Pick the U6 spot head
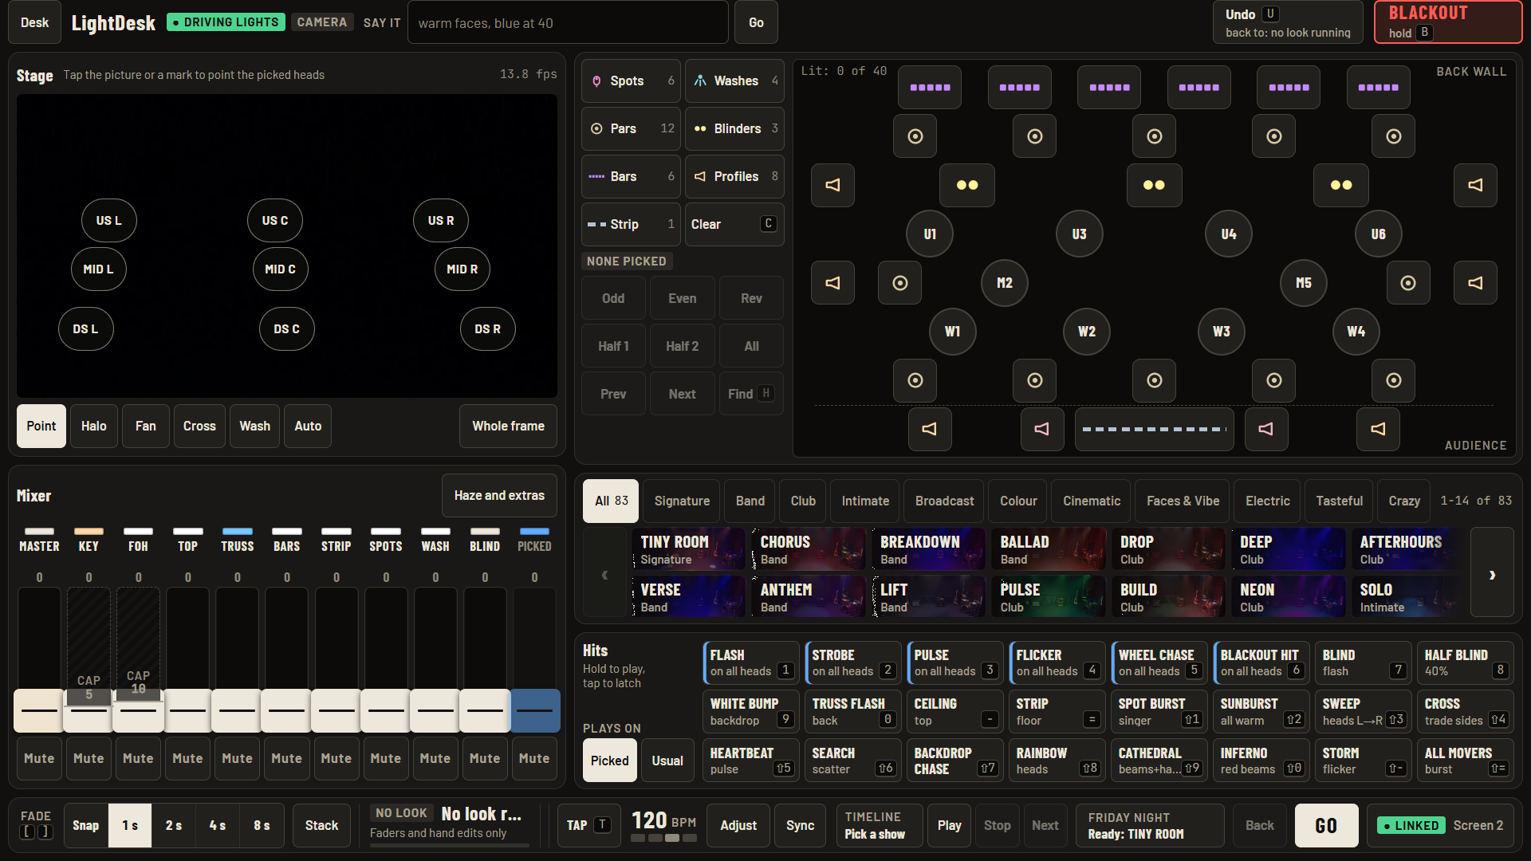1531x861 pixels. [1379, 234]
